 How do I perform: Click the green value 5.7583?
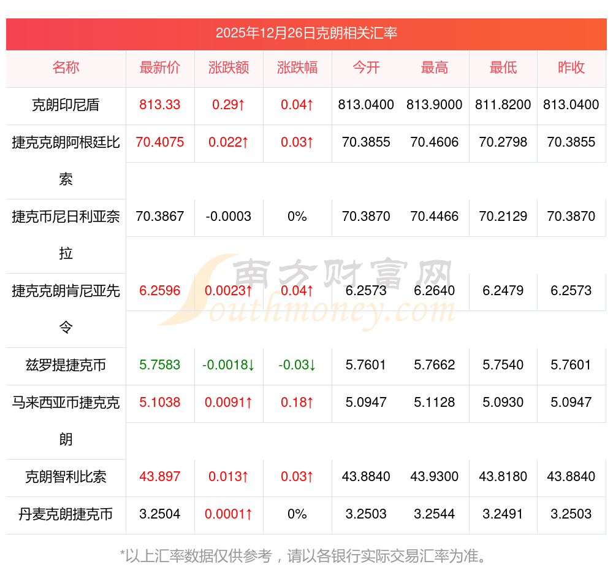tap(159, 365)
